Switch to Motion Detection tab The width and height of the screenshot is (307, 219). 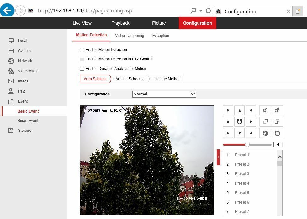tap(92, 35)
